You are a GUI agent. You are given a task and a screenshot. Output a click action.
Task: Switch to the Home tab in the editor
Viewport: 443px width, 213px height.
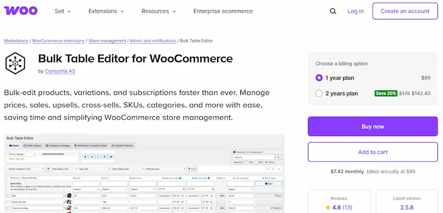click(x=14, y=146)
